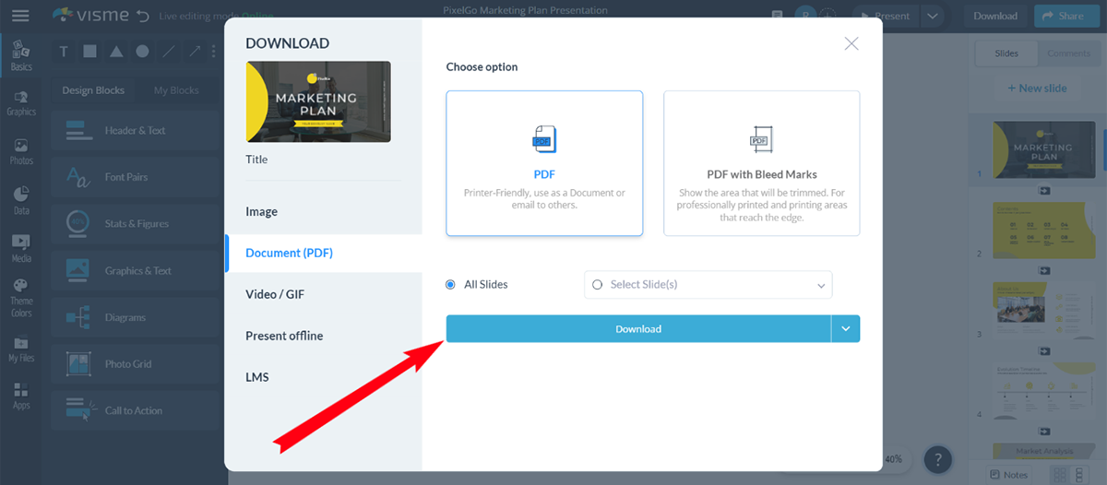
Task: Expand the Present options dropdown arrow
Action: click(932, 16)
